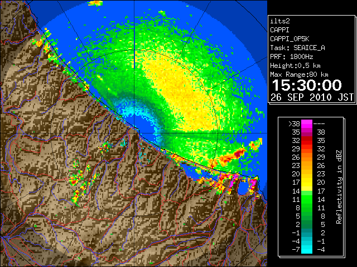357x267 pixels.
Task: Click the 'Height:0.5 km' text
Action: [x=295, y=66]
